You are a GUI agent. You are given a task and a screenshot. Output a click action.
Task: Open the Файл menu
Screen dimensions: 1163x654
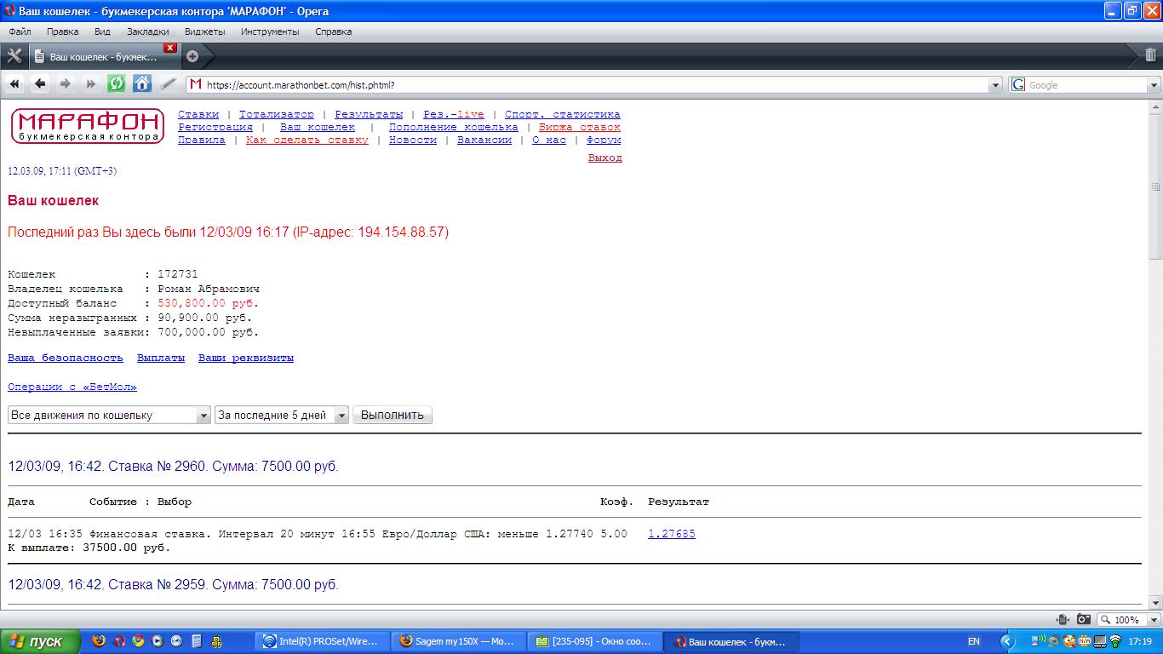[x=20, y=32]
